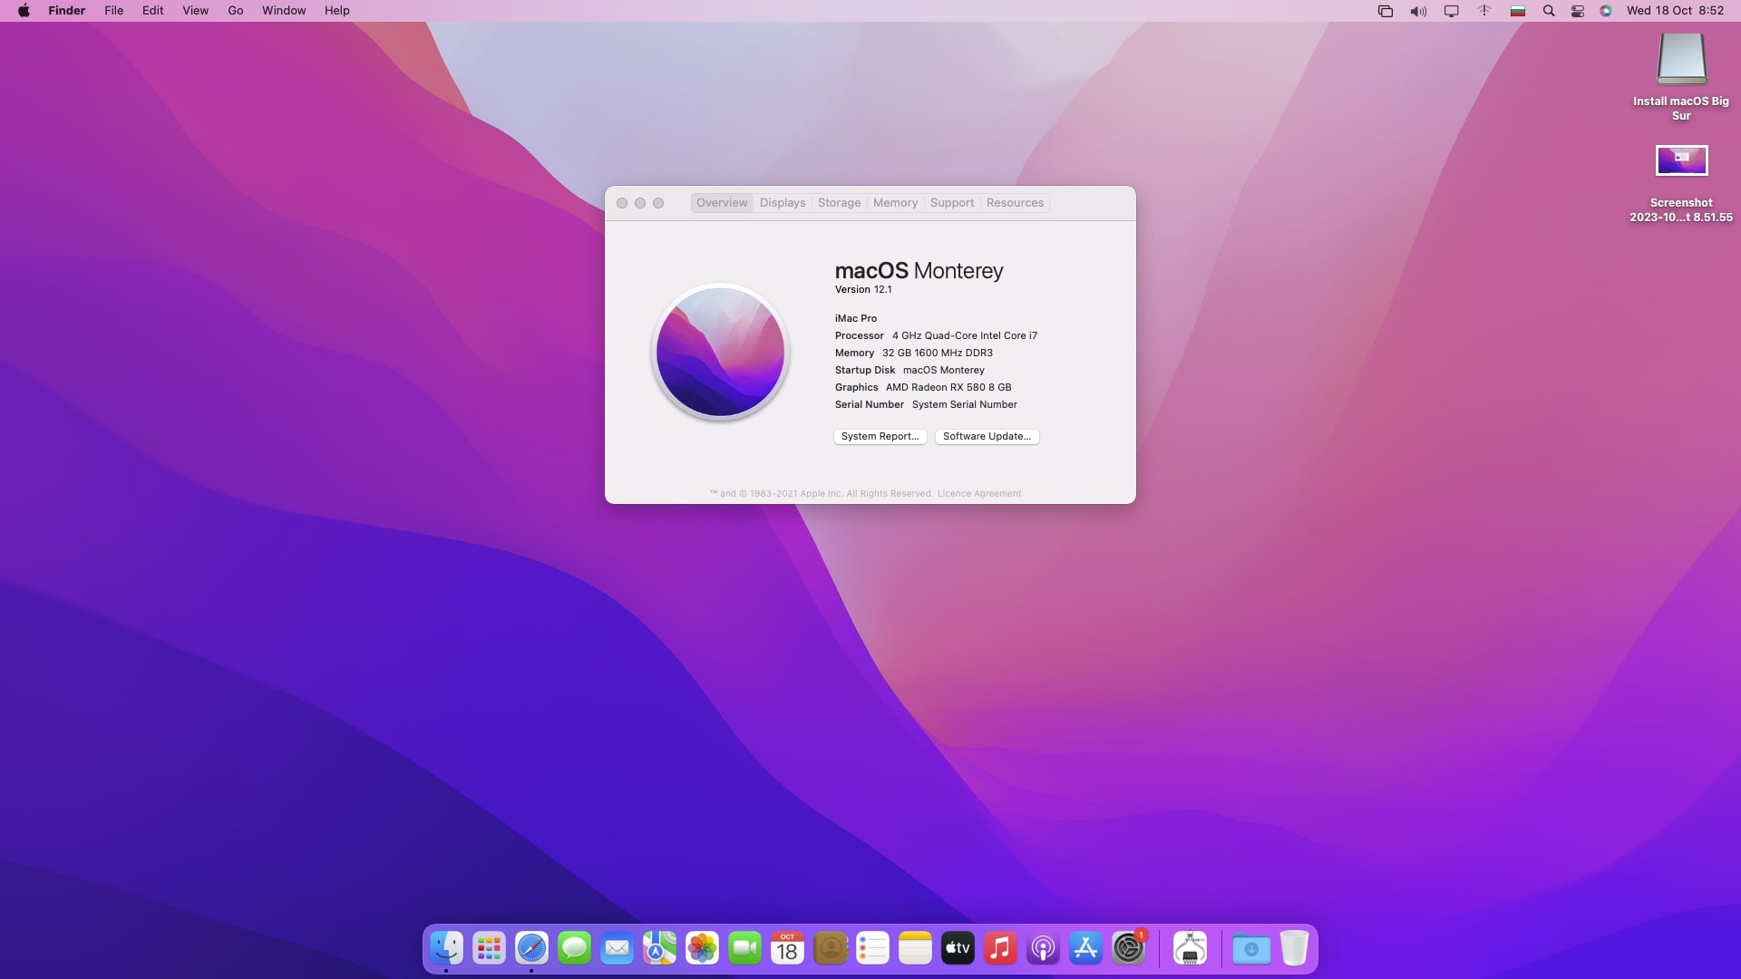This screenshot has width=1741, height=979.
Task: Switch to the Storage tab
Action: click(840, 203)
